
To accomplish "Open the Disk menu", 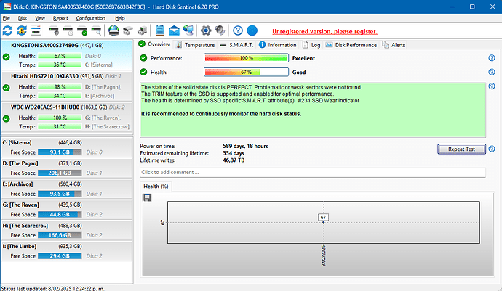I will (23, 18).
